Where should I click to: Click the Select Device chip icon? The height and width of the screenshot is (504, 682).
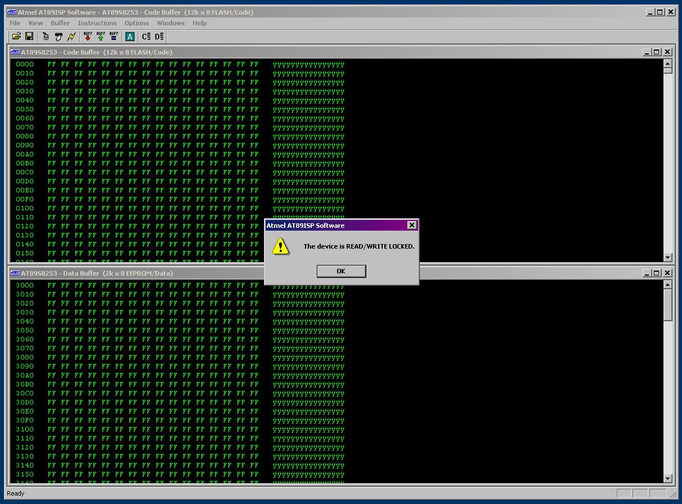click(x=58, y=37)
